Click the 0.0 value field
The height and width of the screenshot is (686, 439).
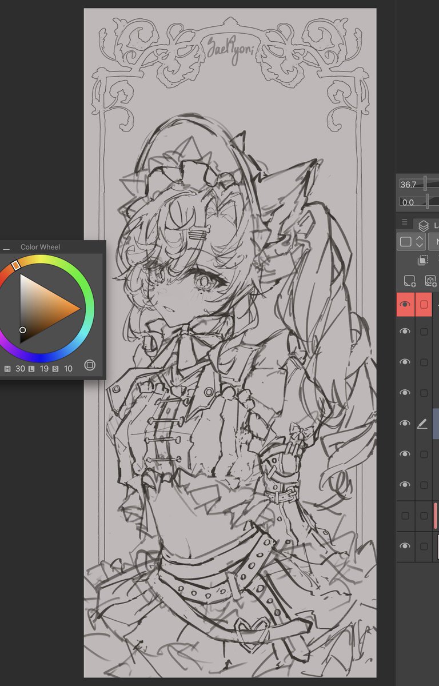click(408, 202)
